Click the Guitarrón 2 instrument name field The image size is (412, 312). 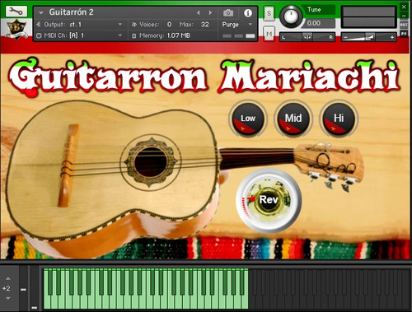(71, 12)
